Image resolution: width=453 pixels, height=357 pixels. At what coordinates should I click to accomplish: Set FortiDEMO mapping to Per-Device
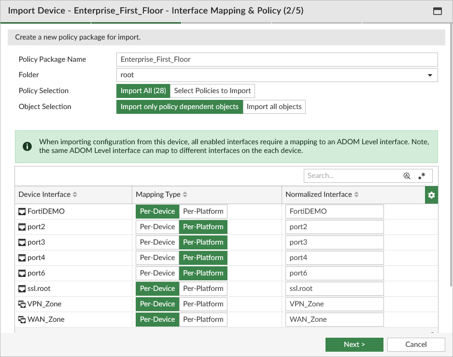157,211
